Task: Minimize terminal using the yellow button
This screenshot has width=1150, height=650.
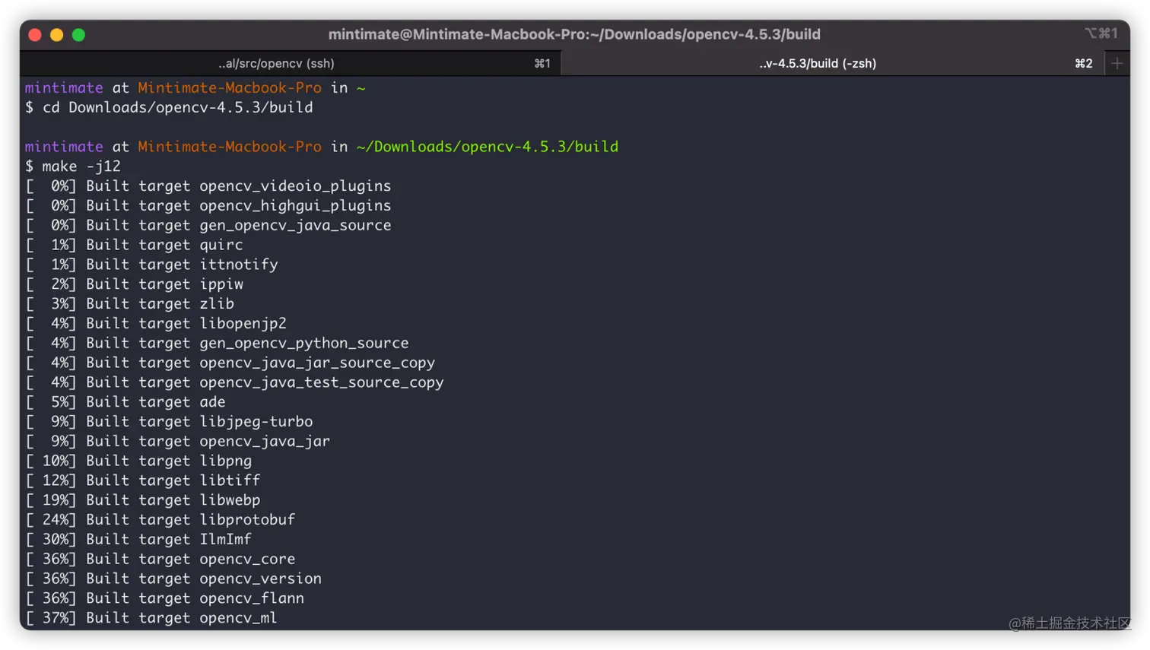Action: pyautogui.click(x=56, y=34)
